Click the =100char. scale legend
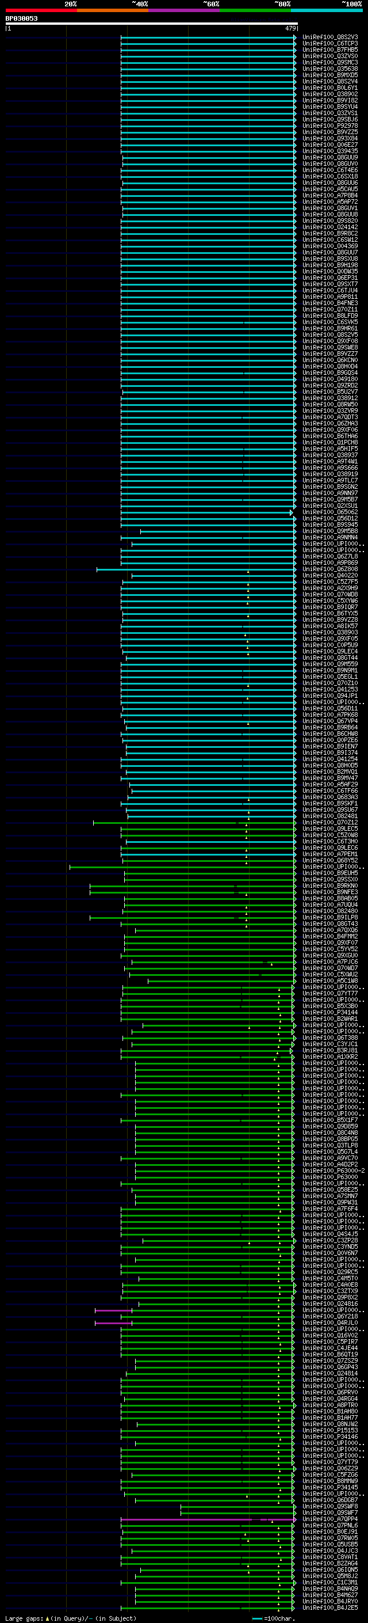368x1623 pixels. coord(273,1618)
